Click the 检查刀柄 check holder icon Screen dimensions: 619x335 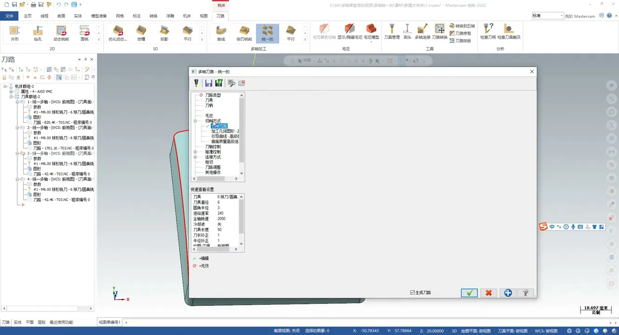(488, 31)
